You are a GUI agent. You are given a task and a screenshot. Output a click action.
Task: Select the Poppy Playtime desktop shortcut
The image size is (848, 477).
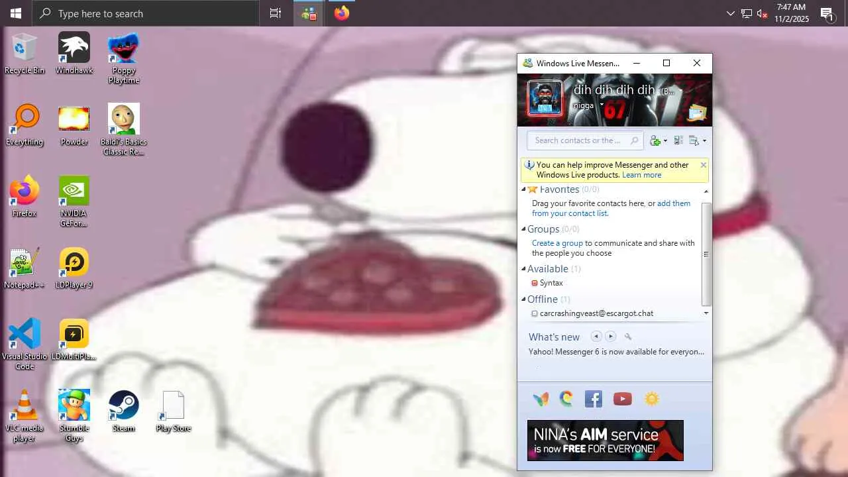[124, 59]
